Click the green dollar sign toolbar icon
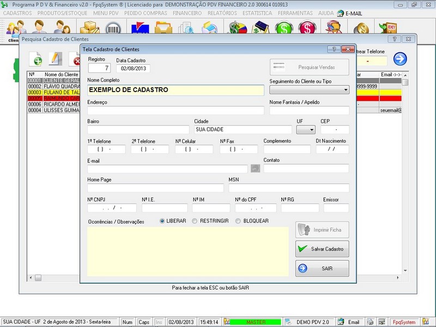 (284, 29)
